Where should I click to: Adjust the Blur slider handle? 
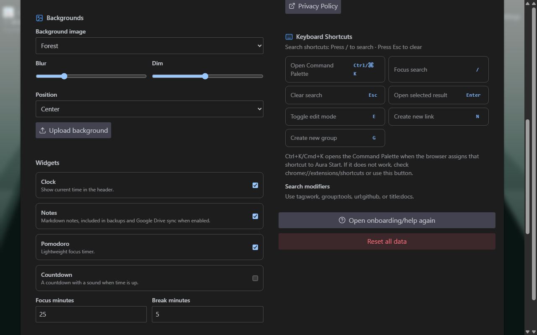point(64,76)
